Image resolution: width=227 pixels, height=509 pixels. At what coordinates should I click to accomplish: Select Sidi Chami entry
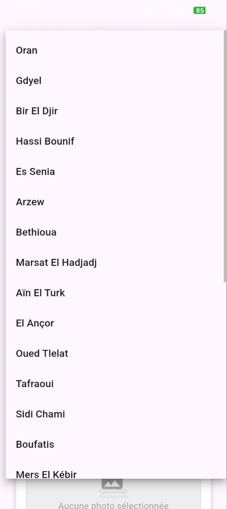tap(115, 414)
